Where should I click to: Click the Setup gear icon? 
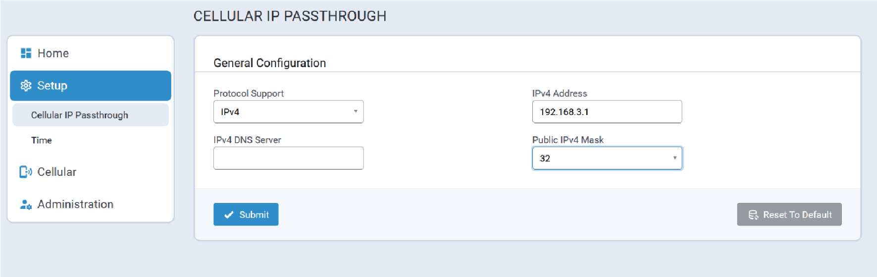click(26, 86)
